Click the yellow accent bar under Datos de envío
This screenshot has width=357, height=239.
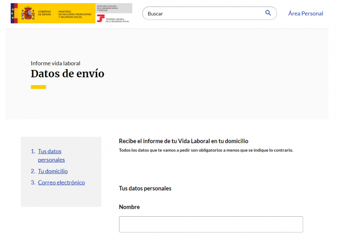(38, 87)
